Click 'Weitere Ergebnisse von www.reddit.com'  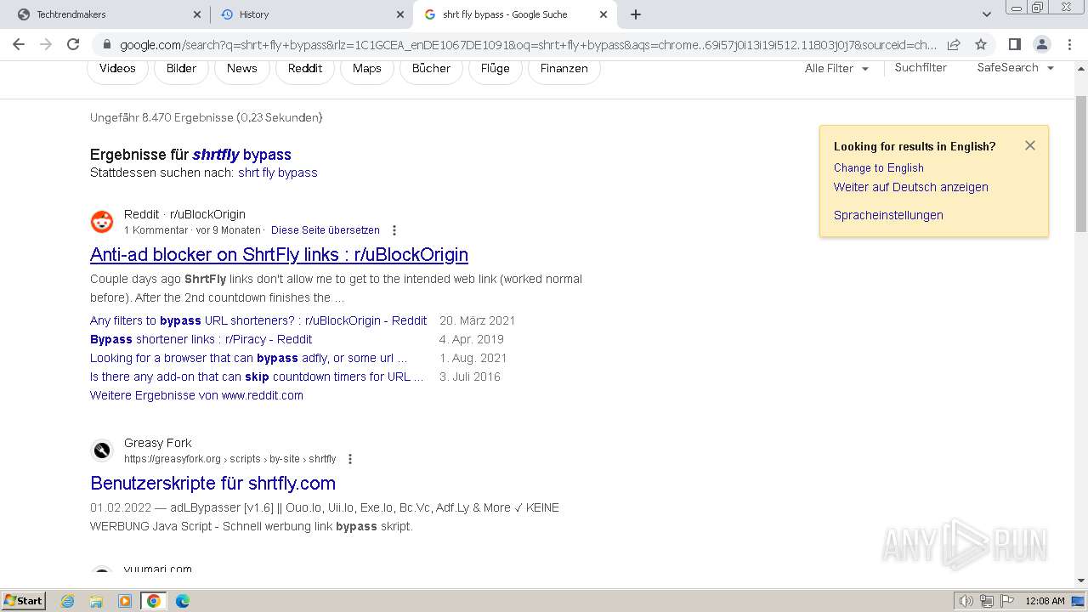click(196, 395)
